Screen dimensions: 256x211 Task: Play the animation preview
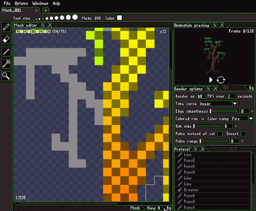pos(211,80)
